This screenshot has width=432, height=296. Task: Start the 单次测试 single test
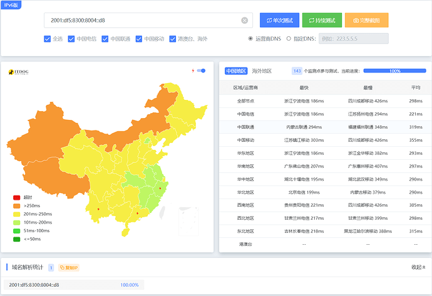279,20
